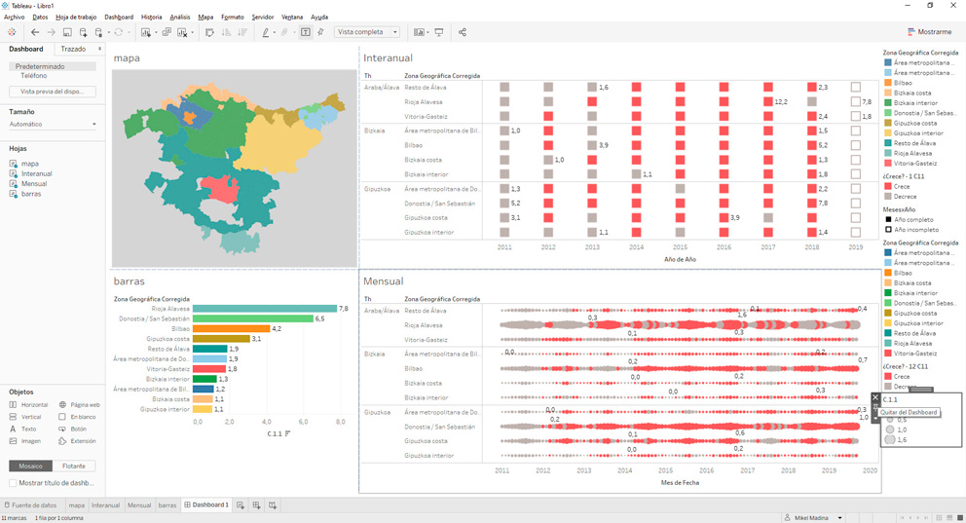Viewport: 966px width, 523px height.
Task: Click the back (undo) arrow in toolbar
Action: click(35, 32)
